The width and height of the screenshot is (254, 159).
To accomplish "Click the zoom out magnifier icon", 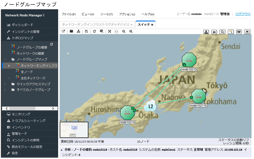I will point(123,32).
